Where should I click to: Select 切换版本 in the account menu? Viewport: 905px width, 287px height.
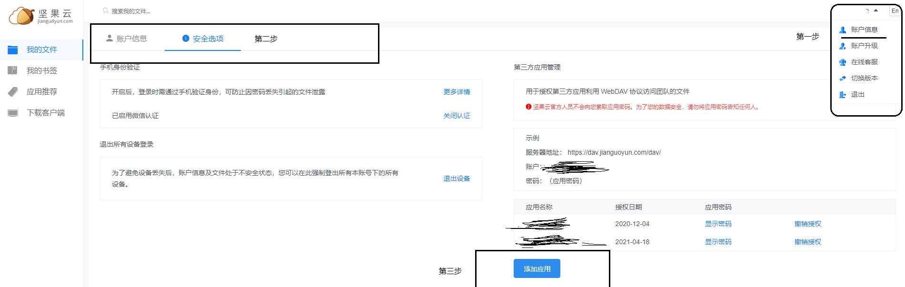coord(864,78)
